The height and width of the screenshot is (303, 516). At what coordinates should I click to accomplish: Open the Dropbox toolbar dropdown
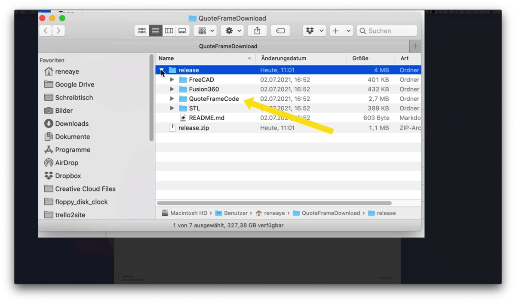[x=314, y=31]
